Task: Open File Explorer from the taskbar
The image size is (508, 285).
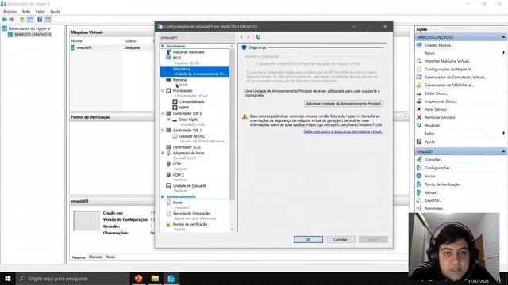Action: [x=155, y=278]
